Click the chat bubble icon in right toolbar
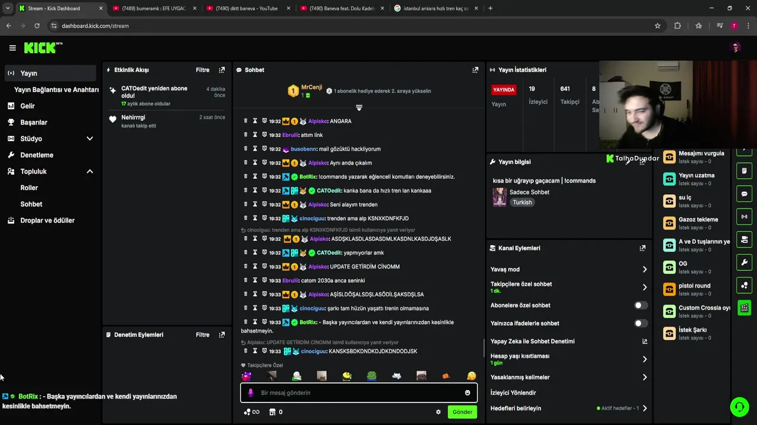The width and height of the screenshot is (757, 425). tap(745, 194)
